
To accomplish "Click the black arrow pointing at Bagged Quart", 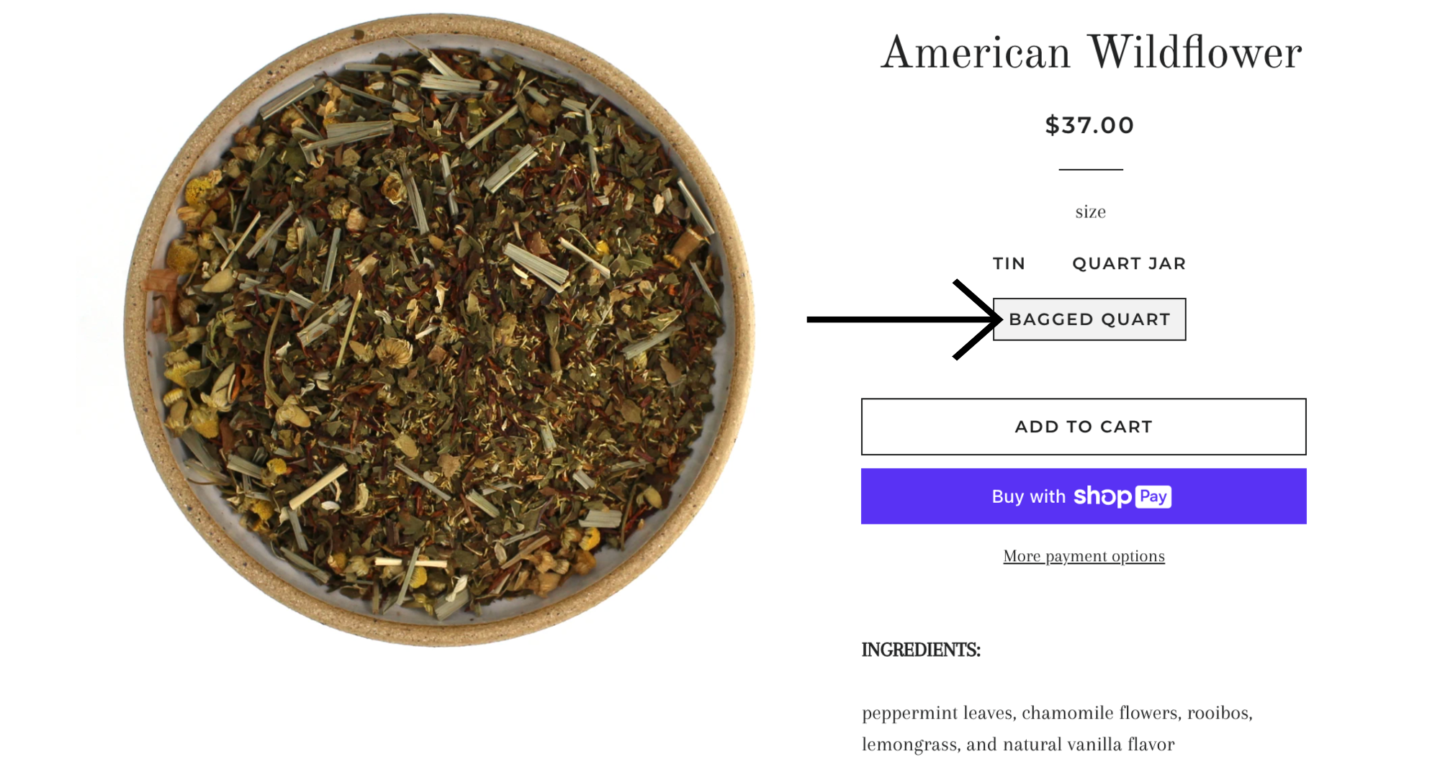I will 905,319.
